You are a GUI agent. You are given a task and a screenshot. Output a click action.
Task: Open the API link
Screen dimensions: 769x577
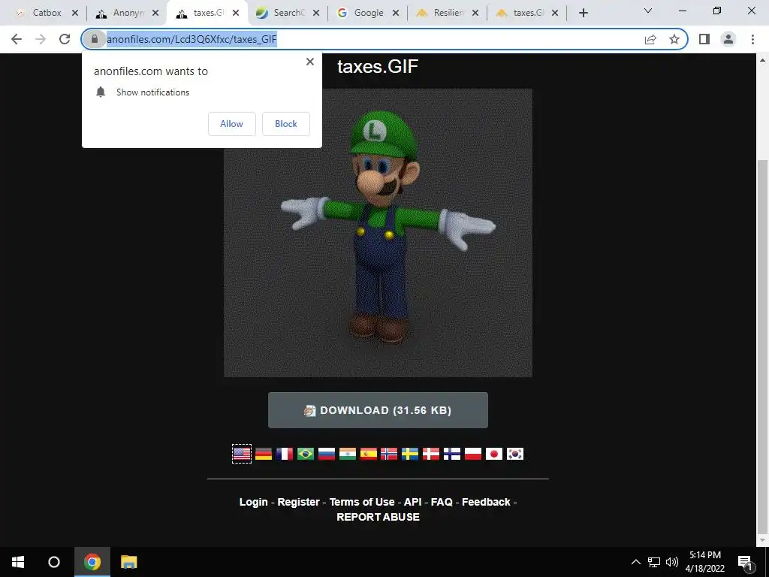412,502
